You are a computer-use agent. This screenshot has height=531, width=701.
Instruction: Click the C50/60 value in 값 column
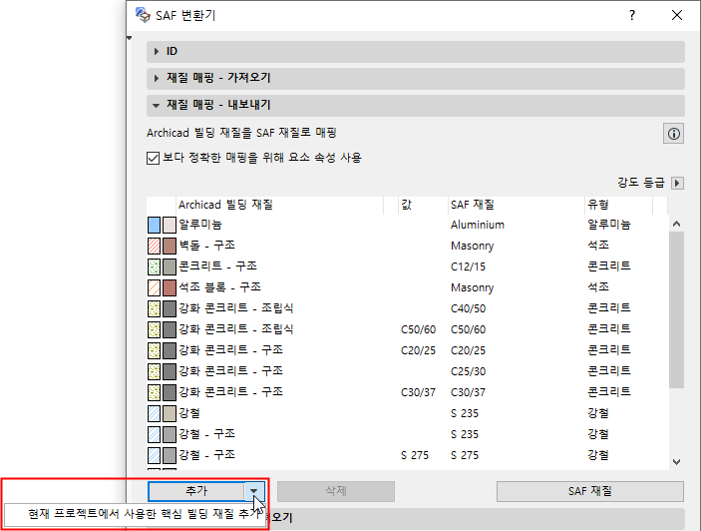click(418, 330)
